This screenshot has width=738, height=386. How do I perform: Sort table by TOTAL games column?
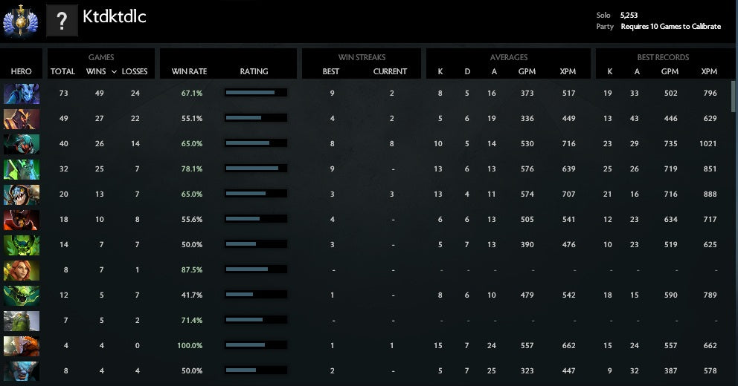62,72
